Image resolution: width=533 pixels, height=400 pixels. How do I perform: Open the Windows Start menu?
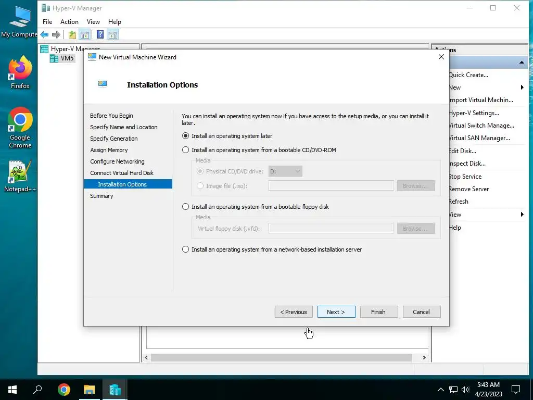click(x=12, y=390)
